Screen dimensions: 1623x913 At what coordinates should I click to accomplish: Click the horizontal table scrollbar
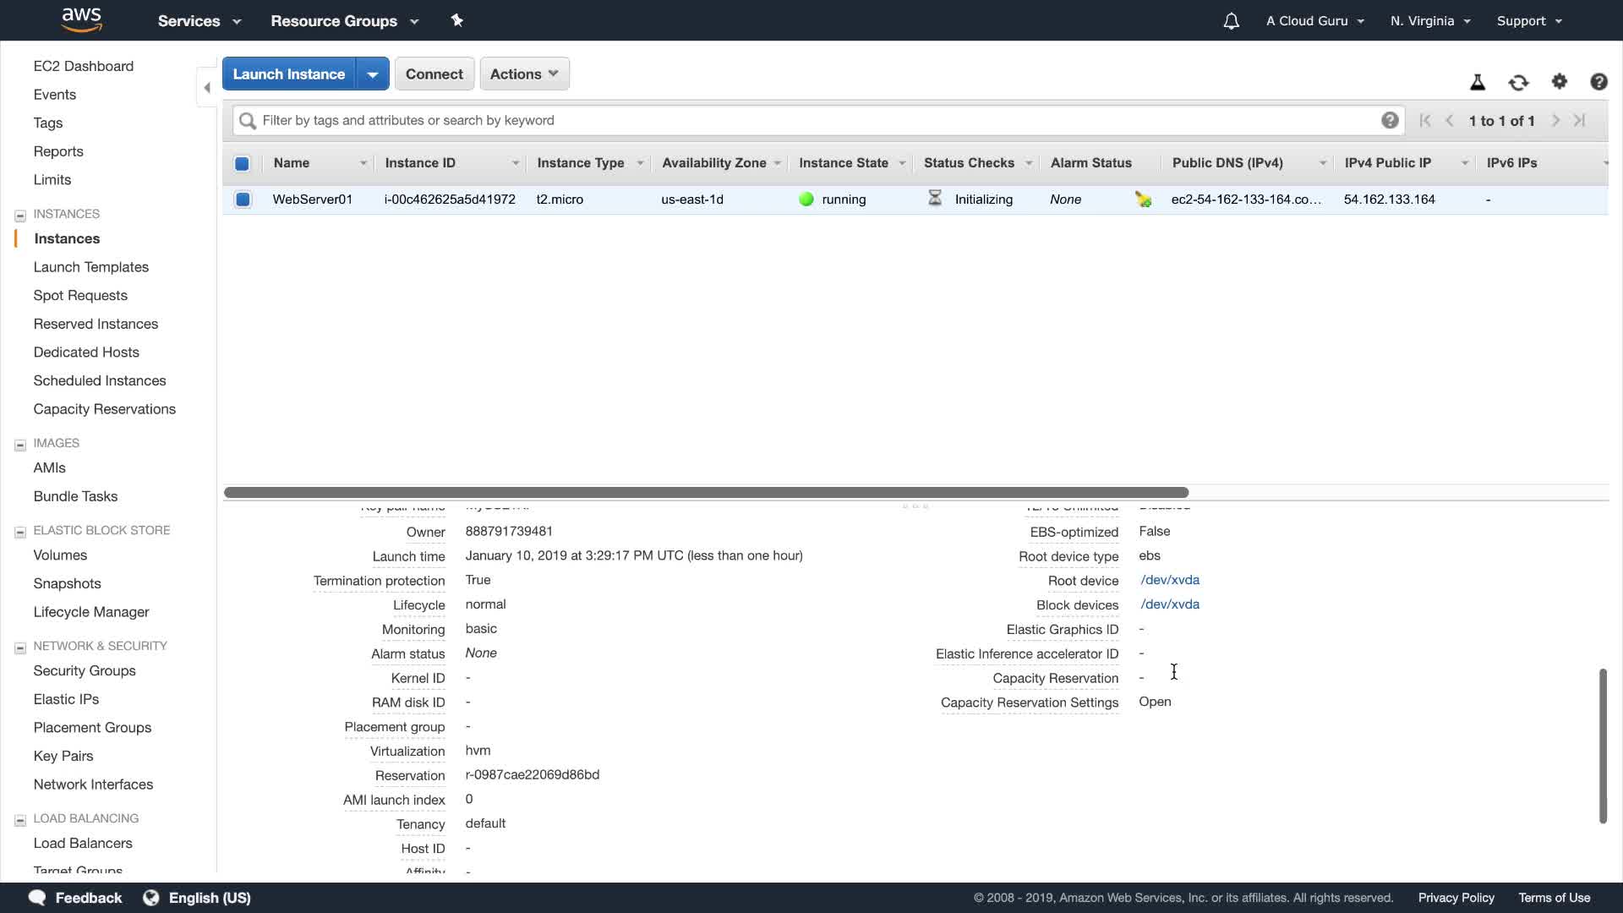click(x=706, y=492)
